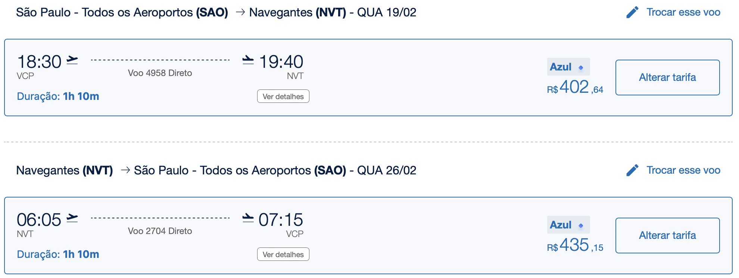Click Voo 4958 Direto label

pos(160,73)
